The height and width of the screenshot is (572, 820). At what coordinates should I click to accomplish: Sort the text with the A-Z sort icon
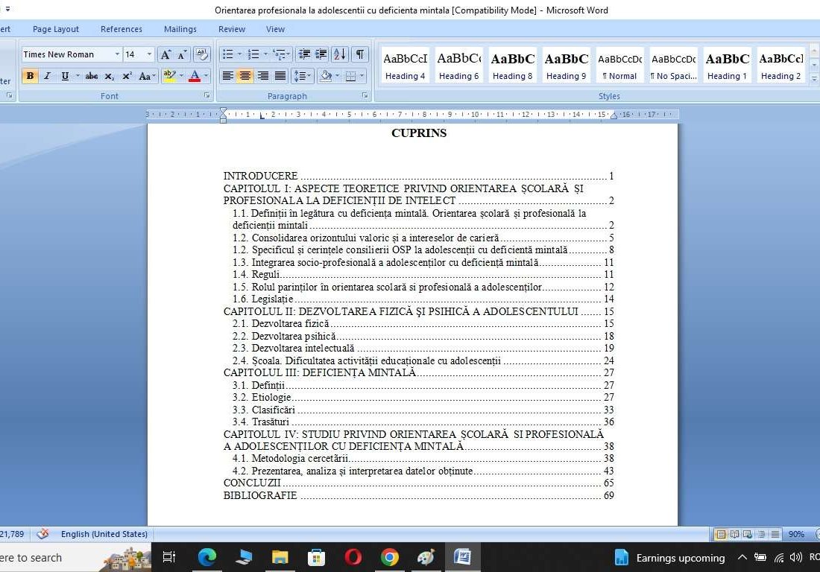340,54
